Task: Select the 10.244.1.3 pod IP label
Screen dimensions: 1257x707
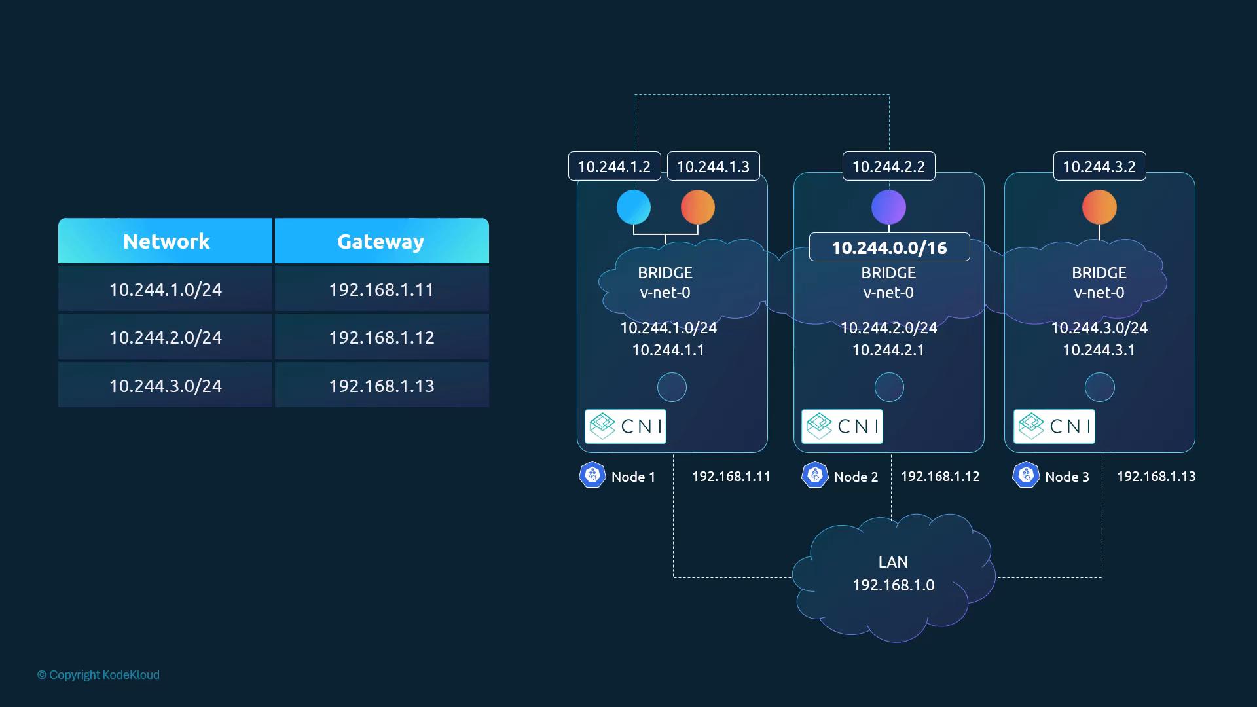Action: [x=714, y=166]
